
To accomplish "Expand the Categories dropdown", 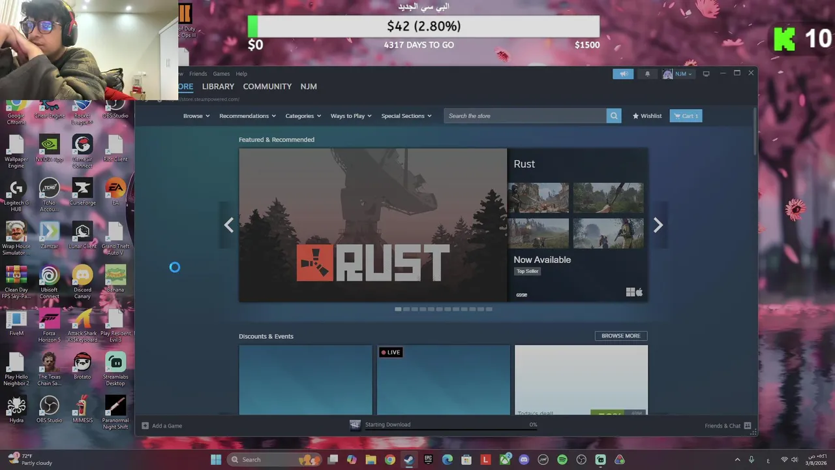I will point(303,116).
